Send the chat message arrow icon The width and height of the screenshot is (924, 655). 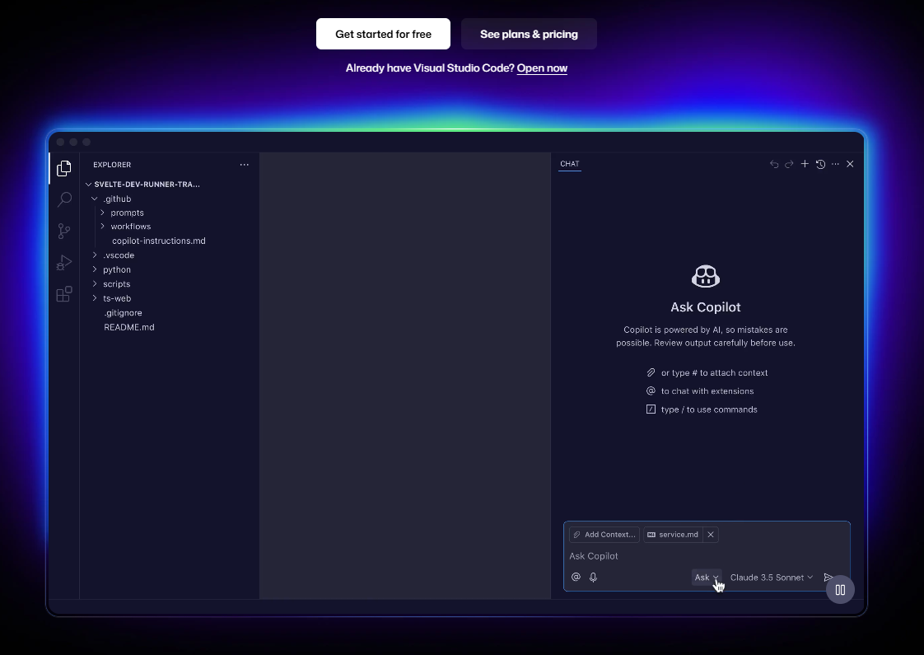pos(828,578)
